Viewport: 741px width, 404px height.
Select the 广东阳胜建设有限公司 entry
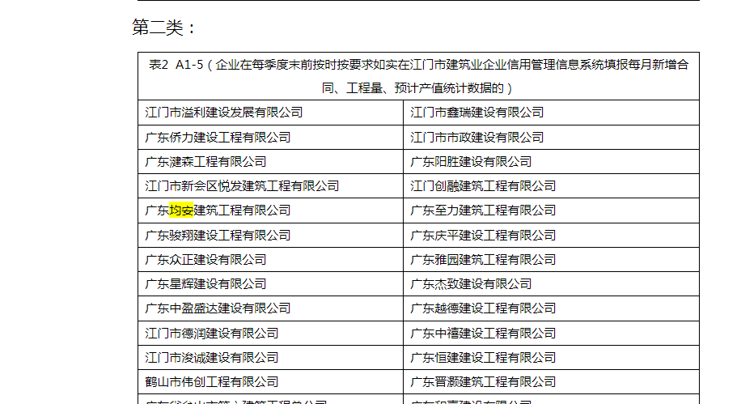point(471,162)
